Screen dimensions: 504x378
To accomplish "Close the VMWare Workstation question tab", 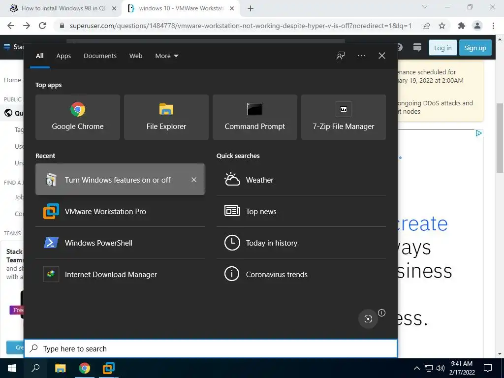I will [x=231, y=9].
